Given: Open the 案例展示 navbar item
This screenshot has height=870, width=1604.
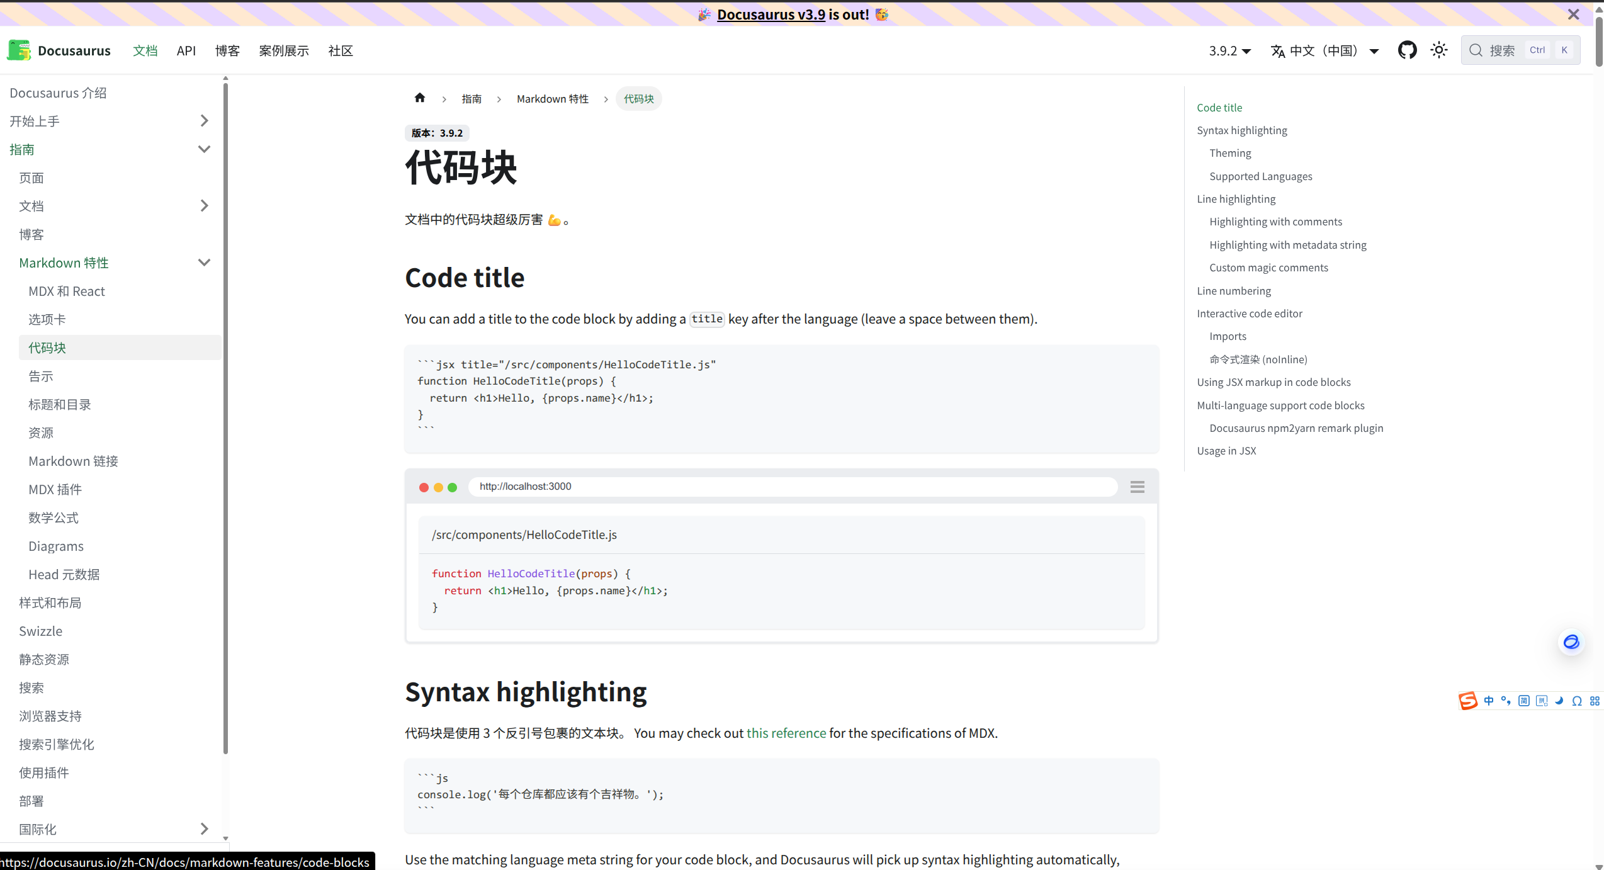Looking at the screenshot, I should click(x=284, y=51).
